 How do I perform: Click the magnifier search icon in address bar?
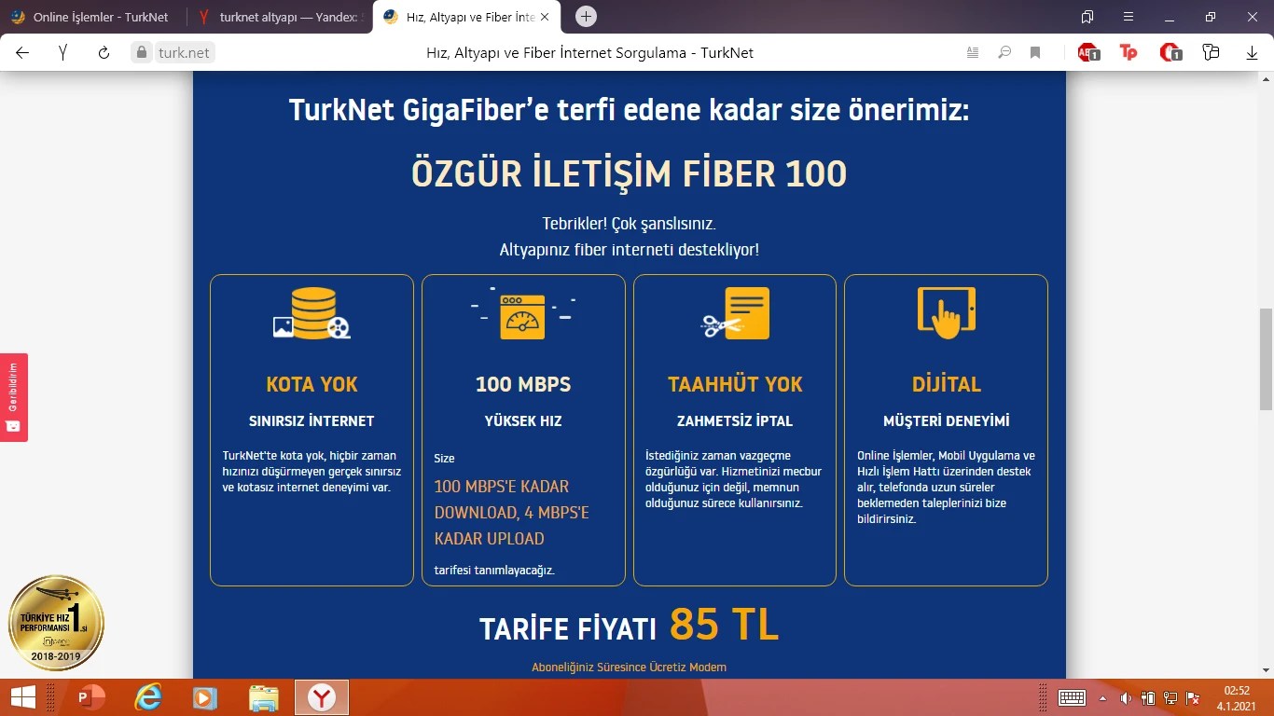click(x=1004, y=53)
